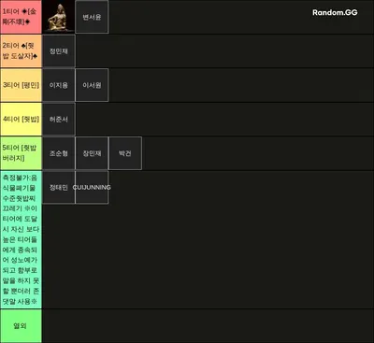Select the 변서윤 card in tier 1

tap(92, 17)
